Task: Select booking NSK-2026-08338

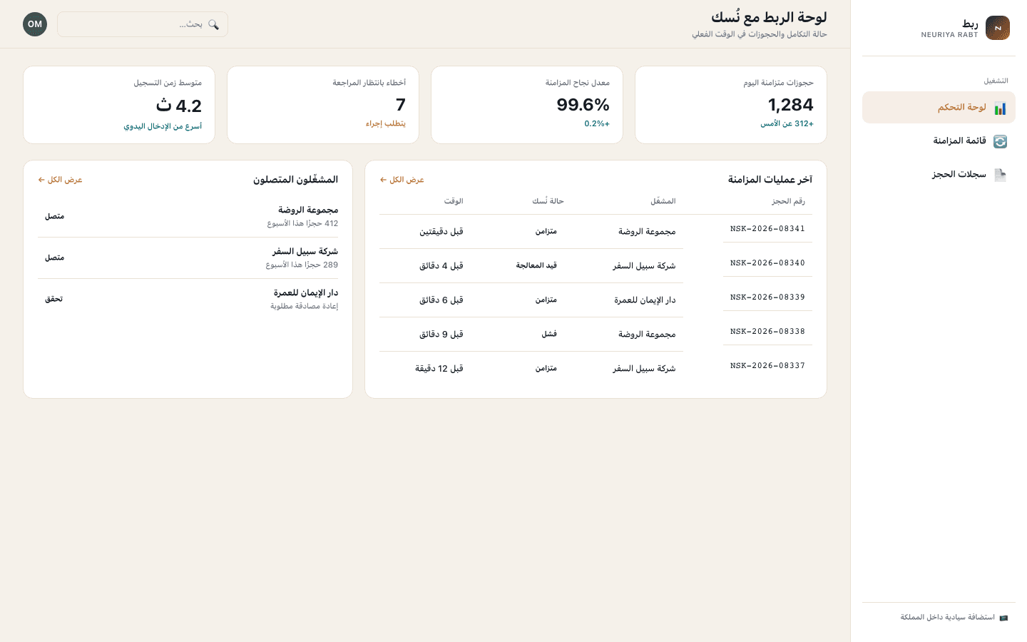Action: pyautogui.click(x=767, y=332)
